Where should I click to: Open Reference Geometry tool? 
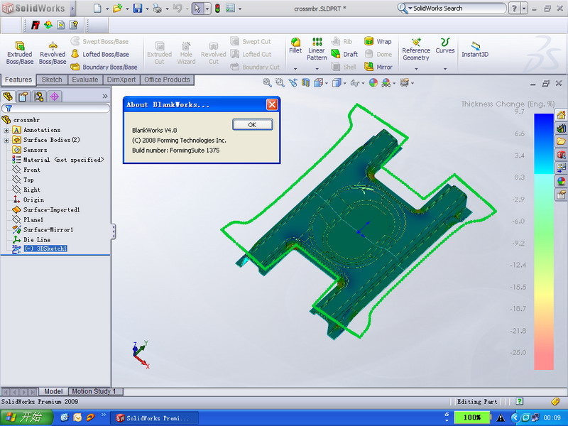coord(416,49)
